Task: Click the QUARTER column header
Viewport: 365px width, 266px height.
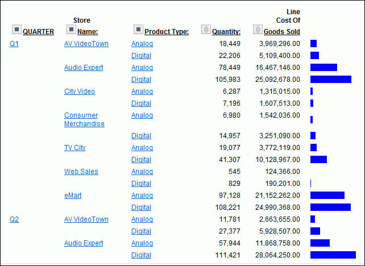Action: coord(38,32)
